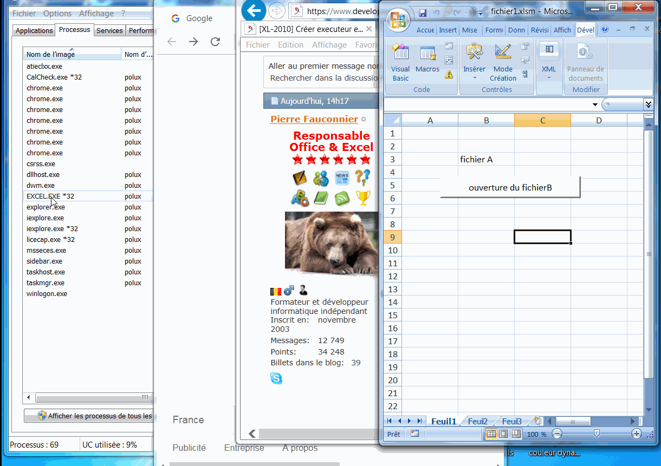
Task: Open the Insérer controls dropdown in Excel
Action: tap(475, 77)
